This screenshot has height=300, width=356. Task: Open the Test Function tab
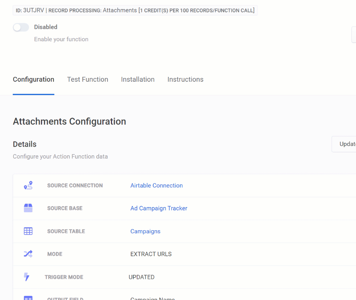(88, 79)
